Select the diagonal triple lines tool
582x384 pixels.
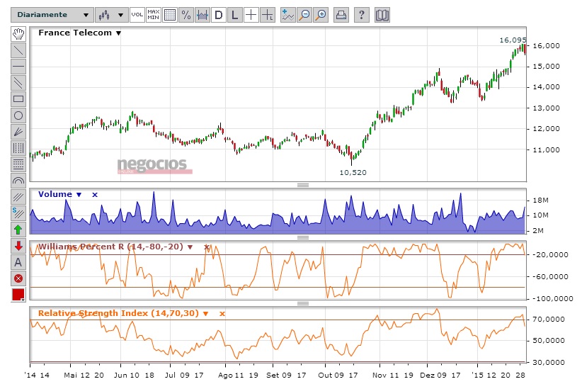[x=18, y=197]
